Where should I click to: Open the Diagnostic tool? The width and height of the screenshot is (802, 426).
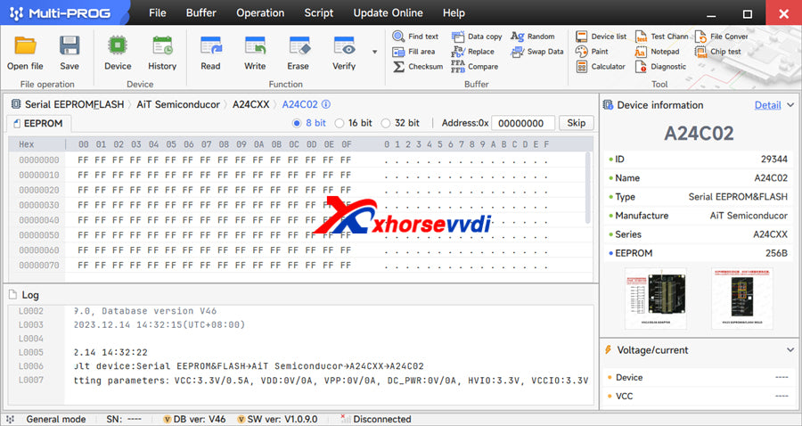(x=660, y=67)
